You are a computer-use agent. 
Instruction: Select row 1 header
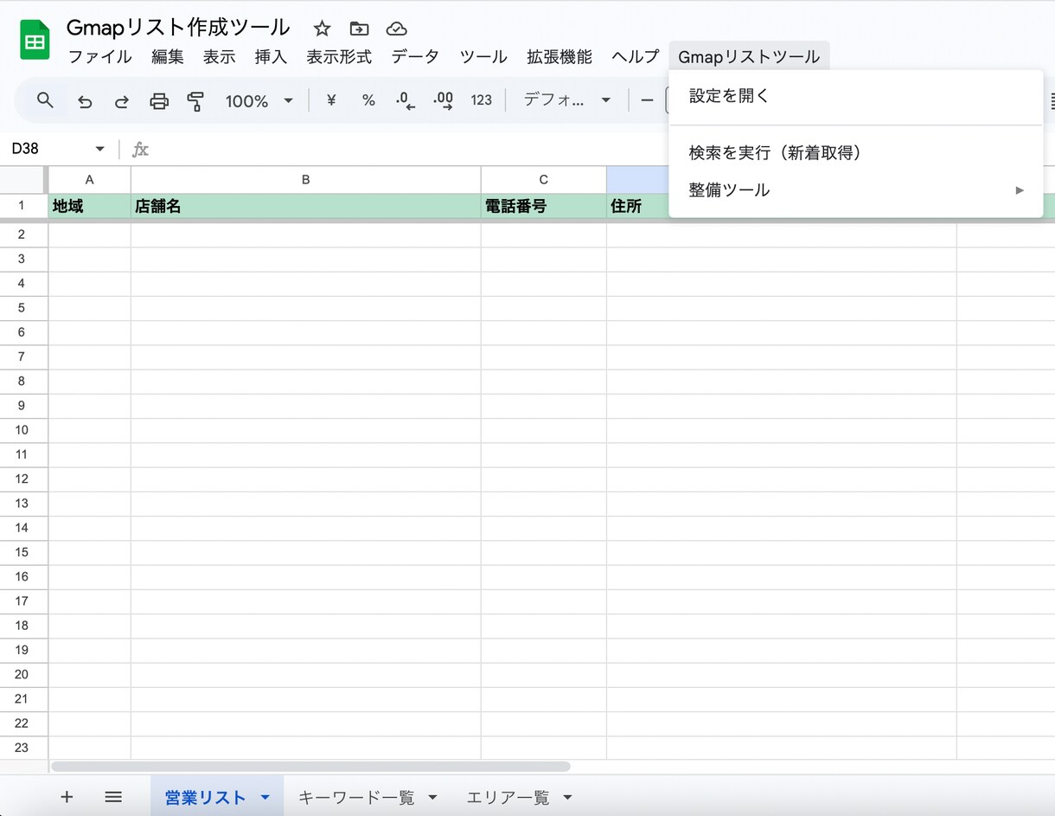point(22,206)
